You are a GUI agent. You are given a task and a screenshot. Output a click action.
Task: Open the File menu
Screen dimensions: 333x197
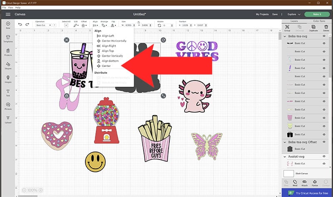pyautogui.click(x=4, y=7)
